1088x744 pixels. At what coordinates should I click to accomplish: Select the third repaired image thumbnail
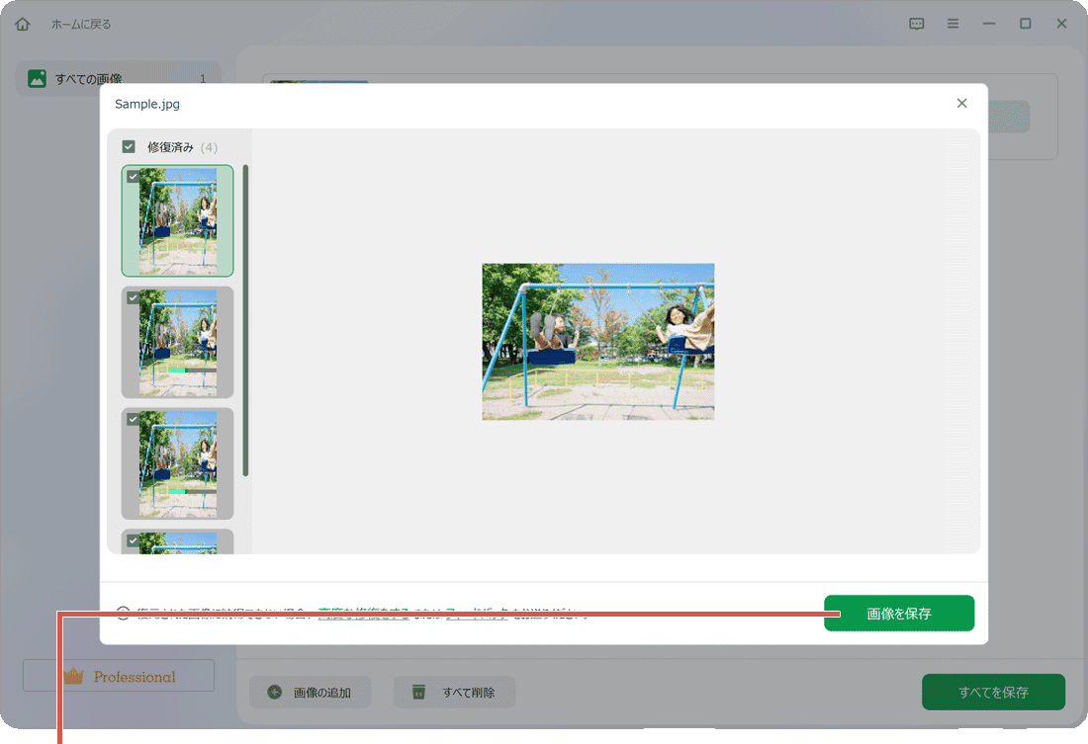pos(177,463)
